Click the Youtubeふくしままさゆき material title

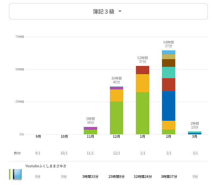[x=46, y=166]
